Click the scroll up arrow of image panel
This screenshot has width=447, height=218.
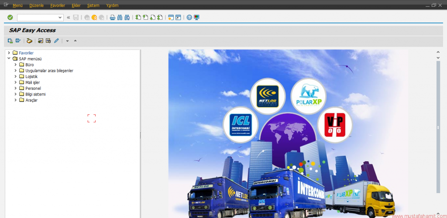[438, 52]
